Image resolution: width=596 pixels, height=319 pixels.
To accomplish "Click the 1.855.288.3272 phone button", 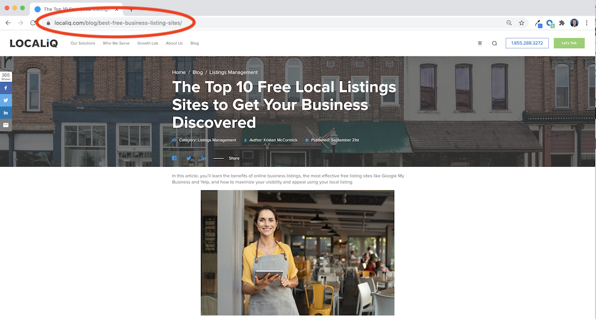I will pyautogui.click(x=527, y=43).
